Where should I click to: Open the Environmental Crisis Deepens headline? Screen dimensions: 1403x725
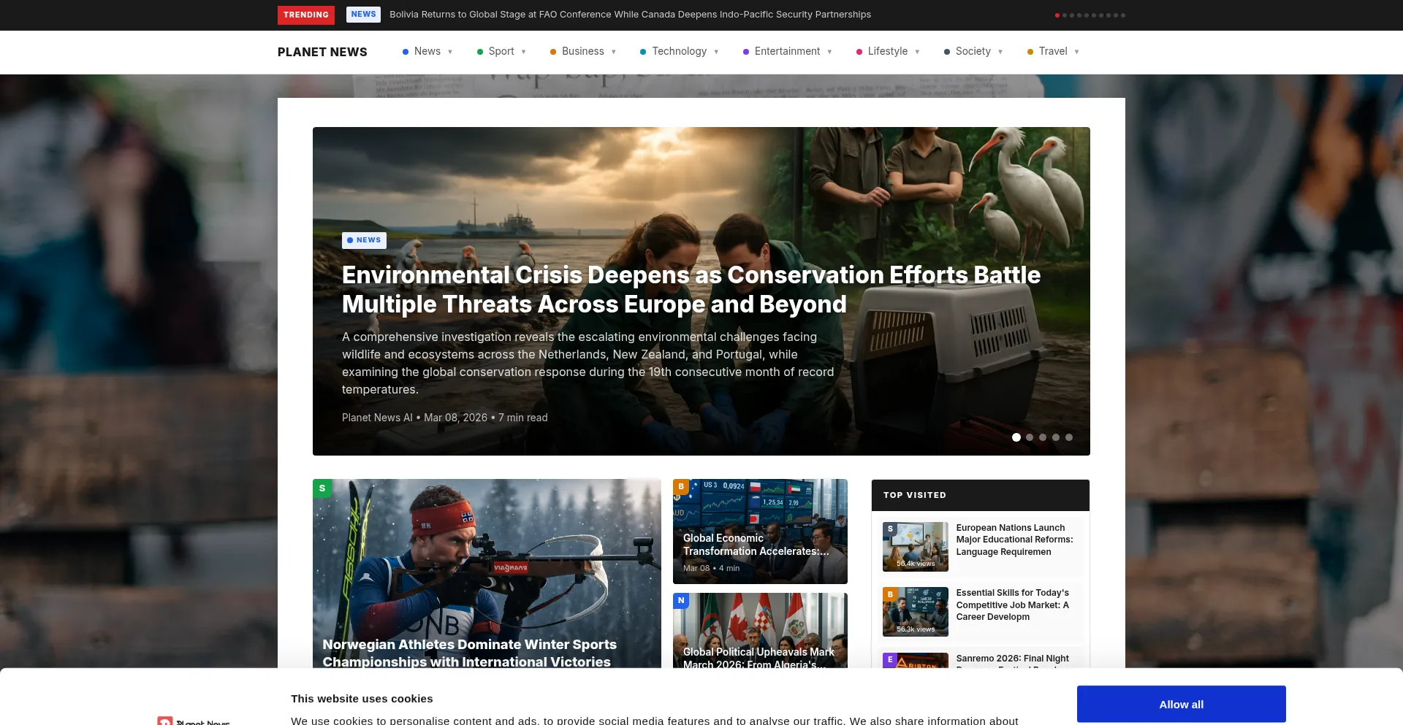pos(691,289)
